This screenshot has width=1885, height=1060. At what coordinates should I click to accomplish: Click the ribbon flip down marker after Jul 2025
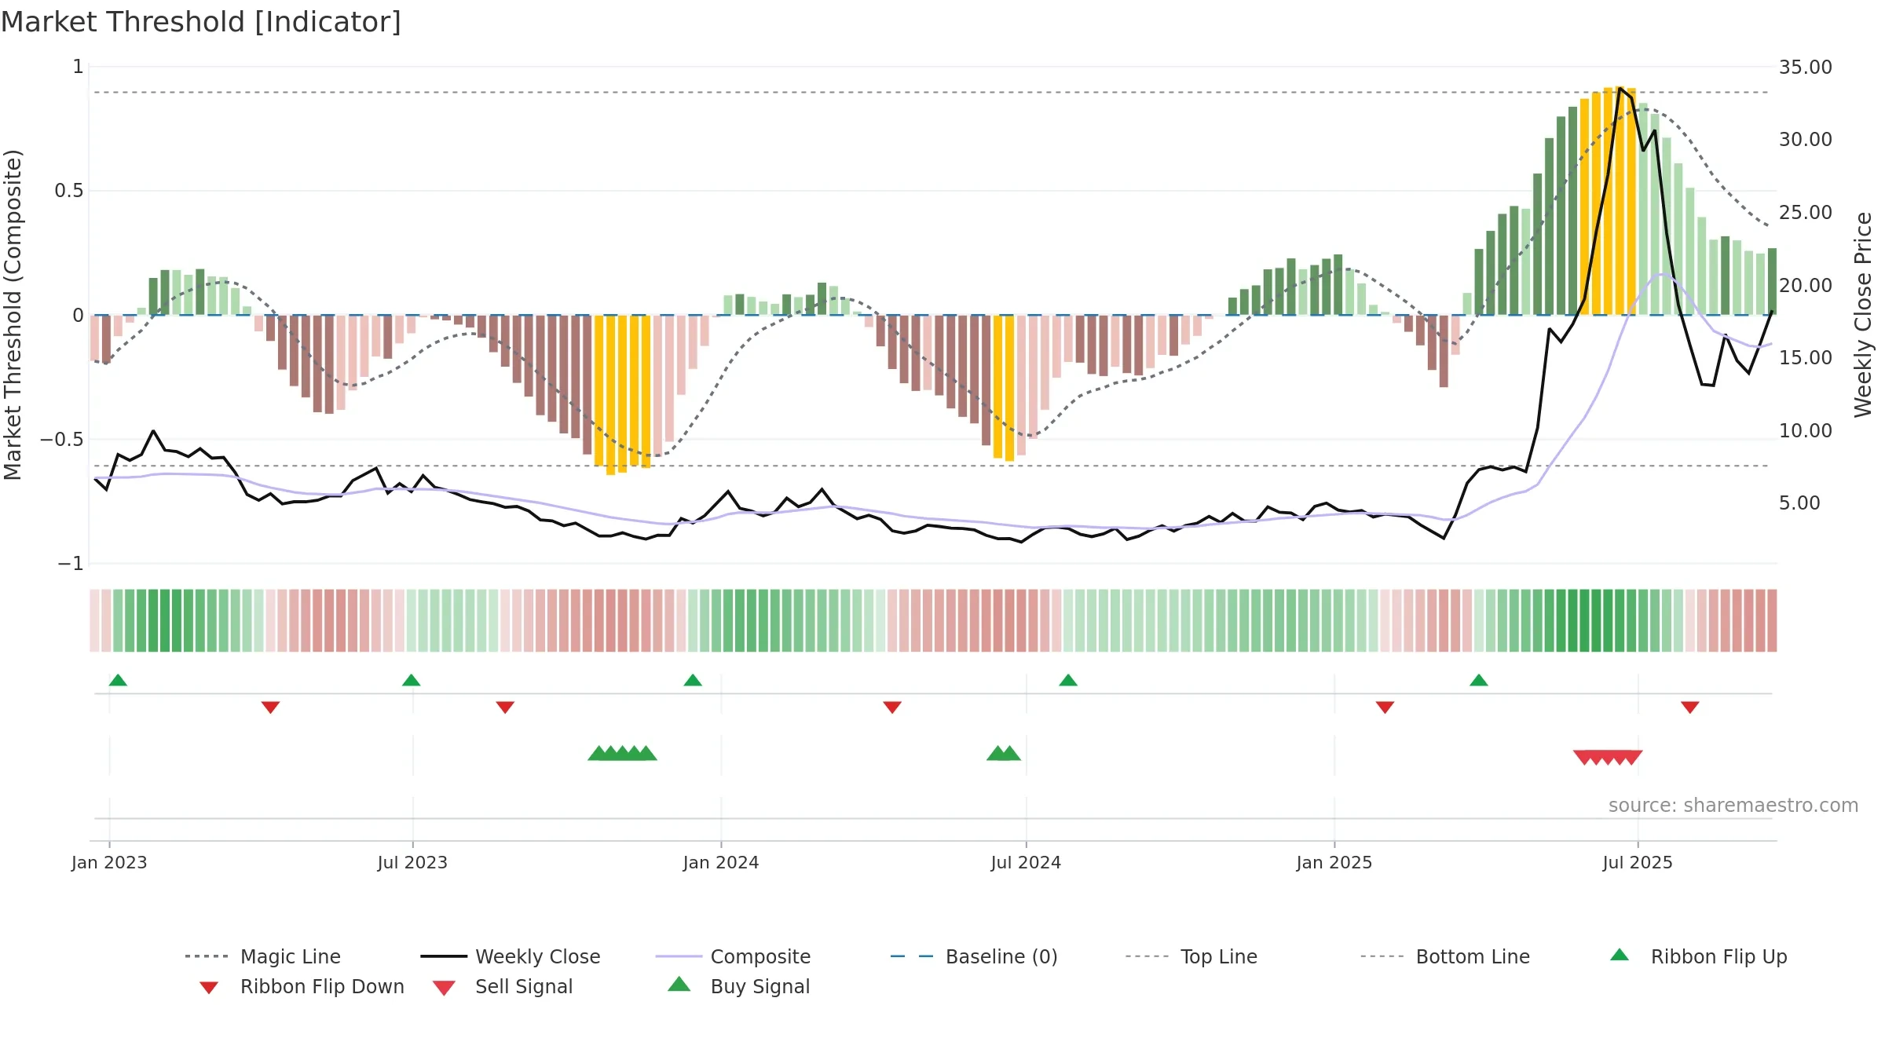[1690, 707]
